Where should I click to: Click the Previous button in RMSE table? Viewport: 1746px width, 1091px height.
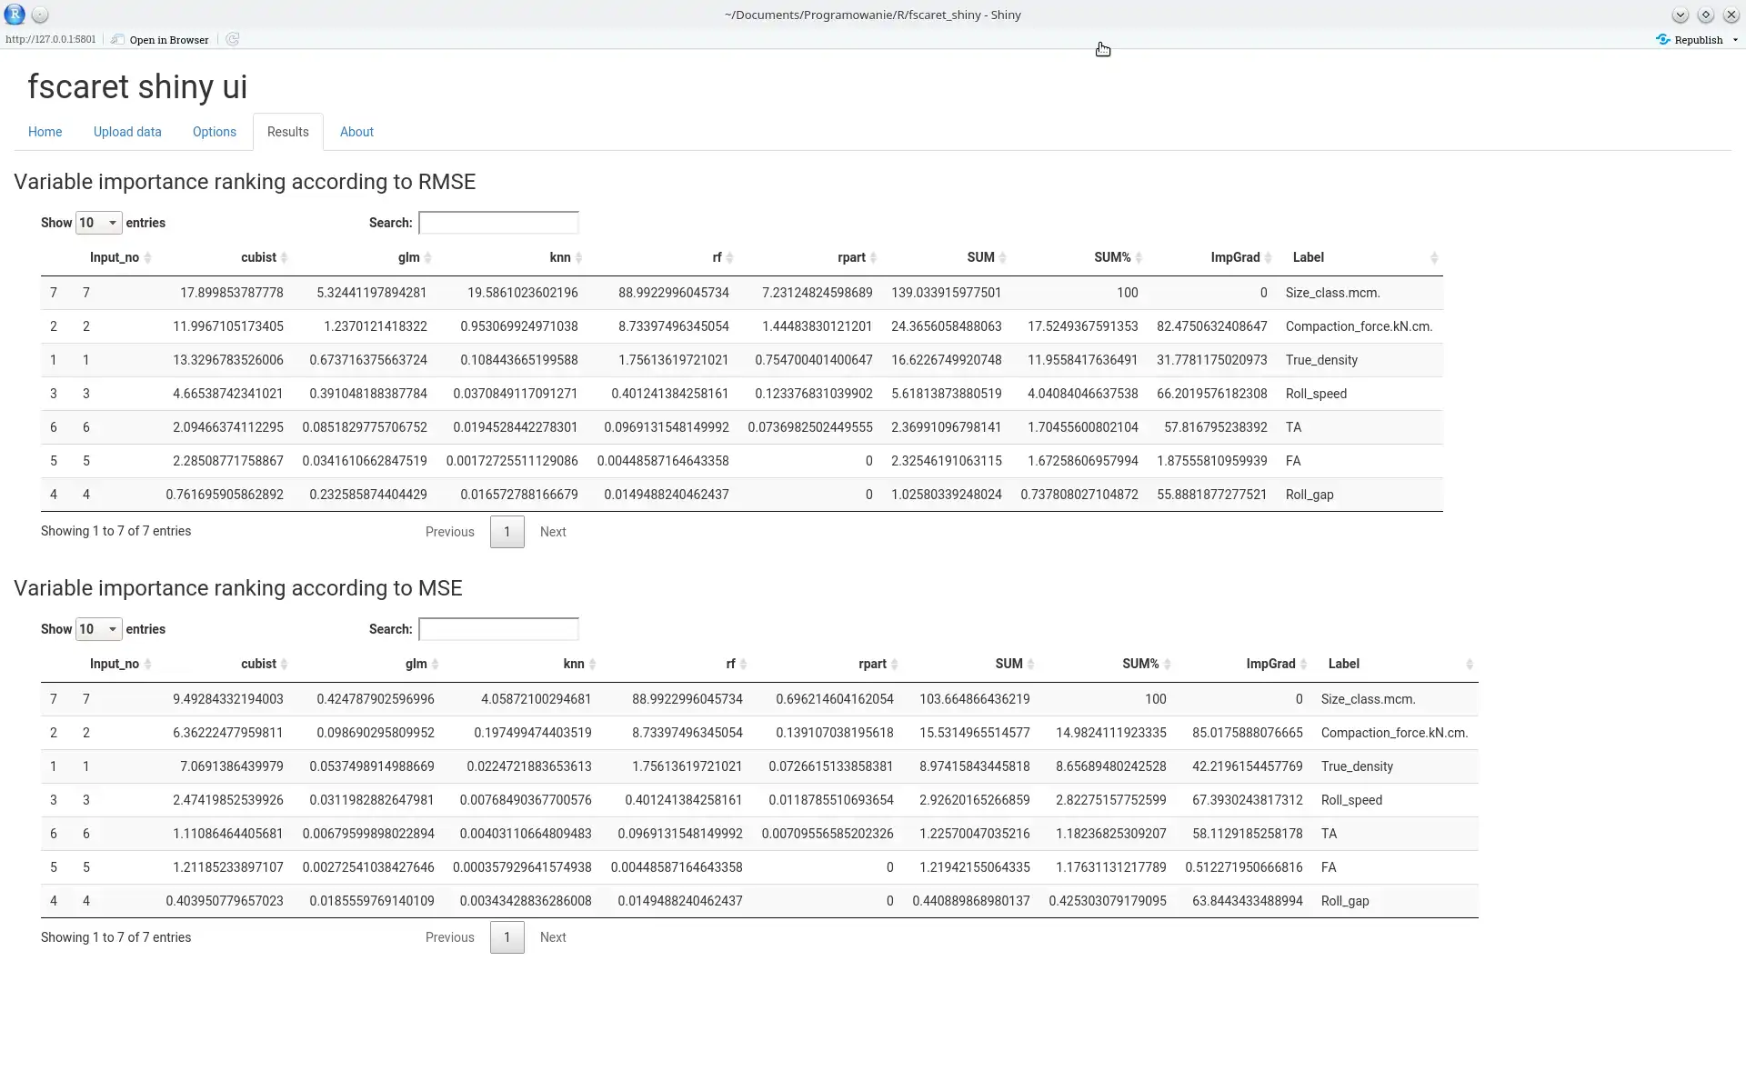tap(450, 532)
